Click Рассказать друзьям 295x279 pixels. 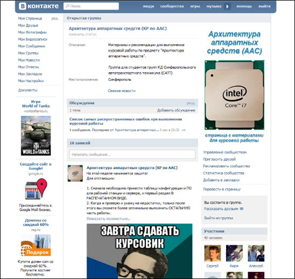click(x=221, y=209)
